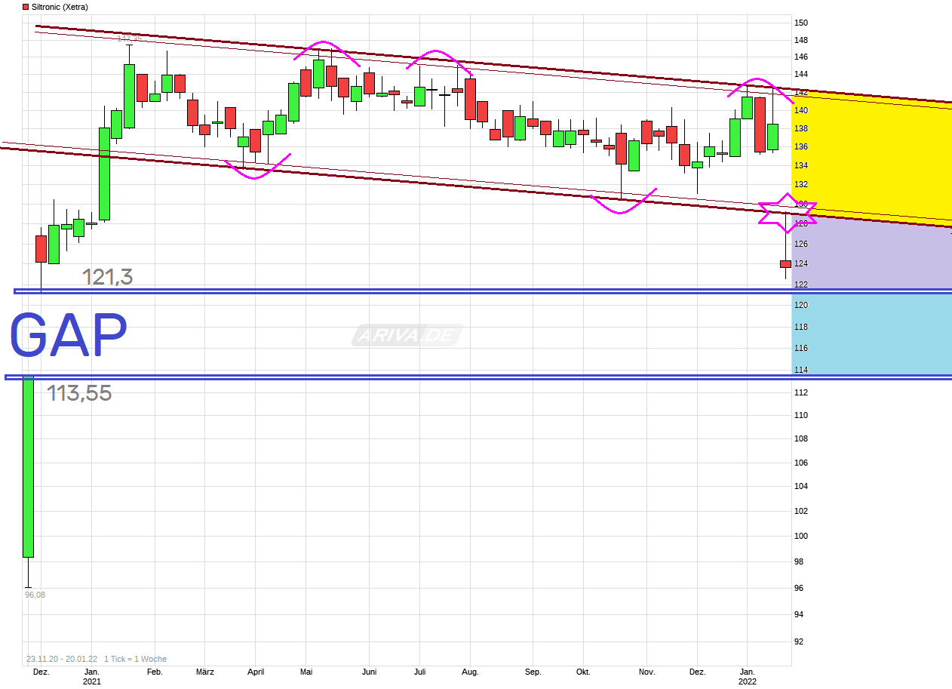The height and width of the screenshot is (689, 952).
Task: Click the '1 Tick = 1 Woche' label
Action: 135,659
